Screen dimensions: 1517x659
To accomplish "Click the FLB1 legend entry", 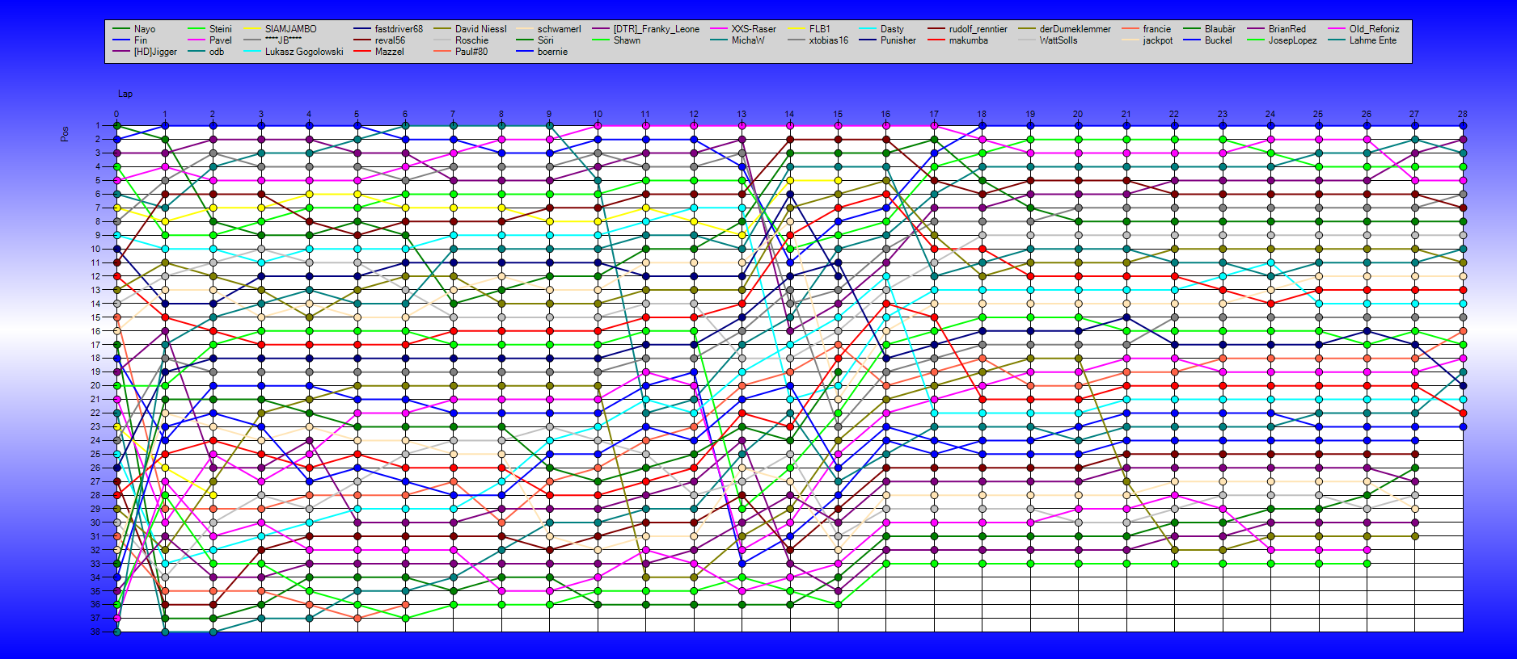I will pyautogui.click(x=819, y=29).
